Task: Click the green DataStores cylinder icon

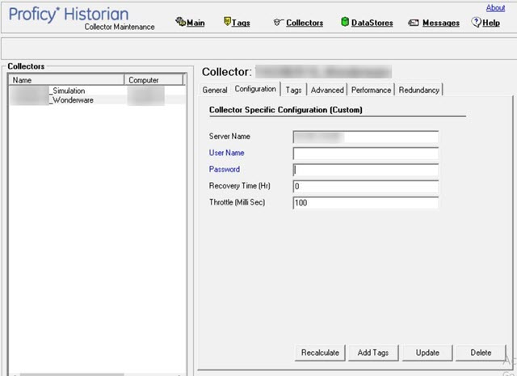Action: coord(345,22)
